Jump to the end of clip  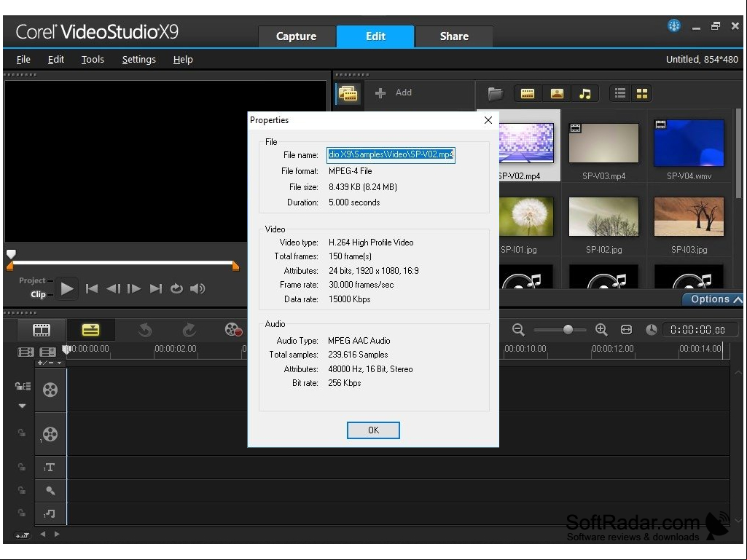(x=156, y=288)
